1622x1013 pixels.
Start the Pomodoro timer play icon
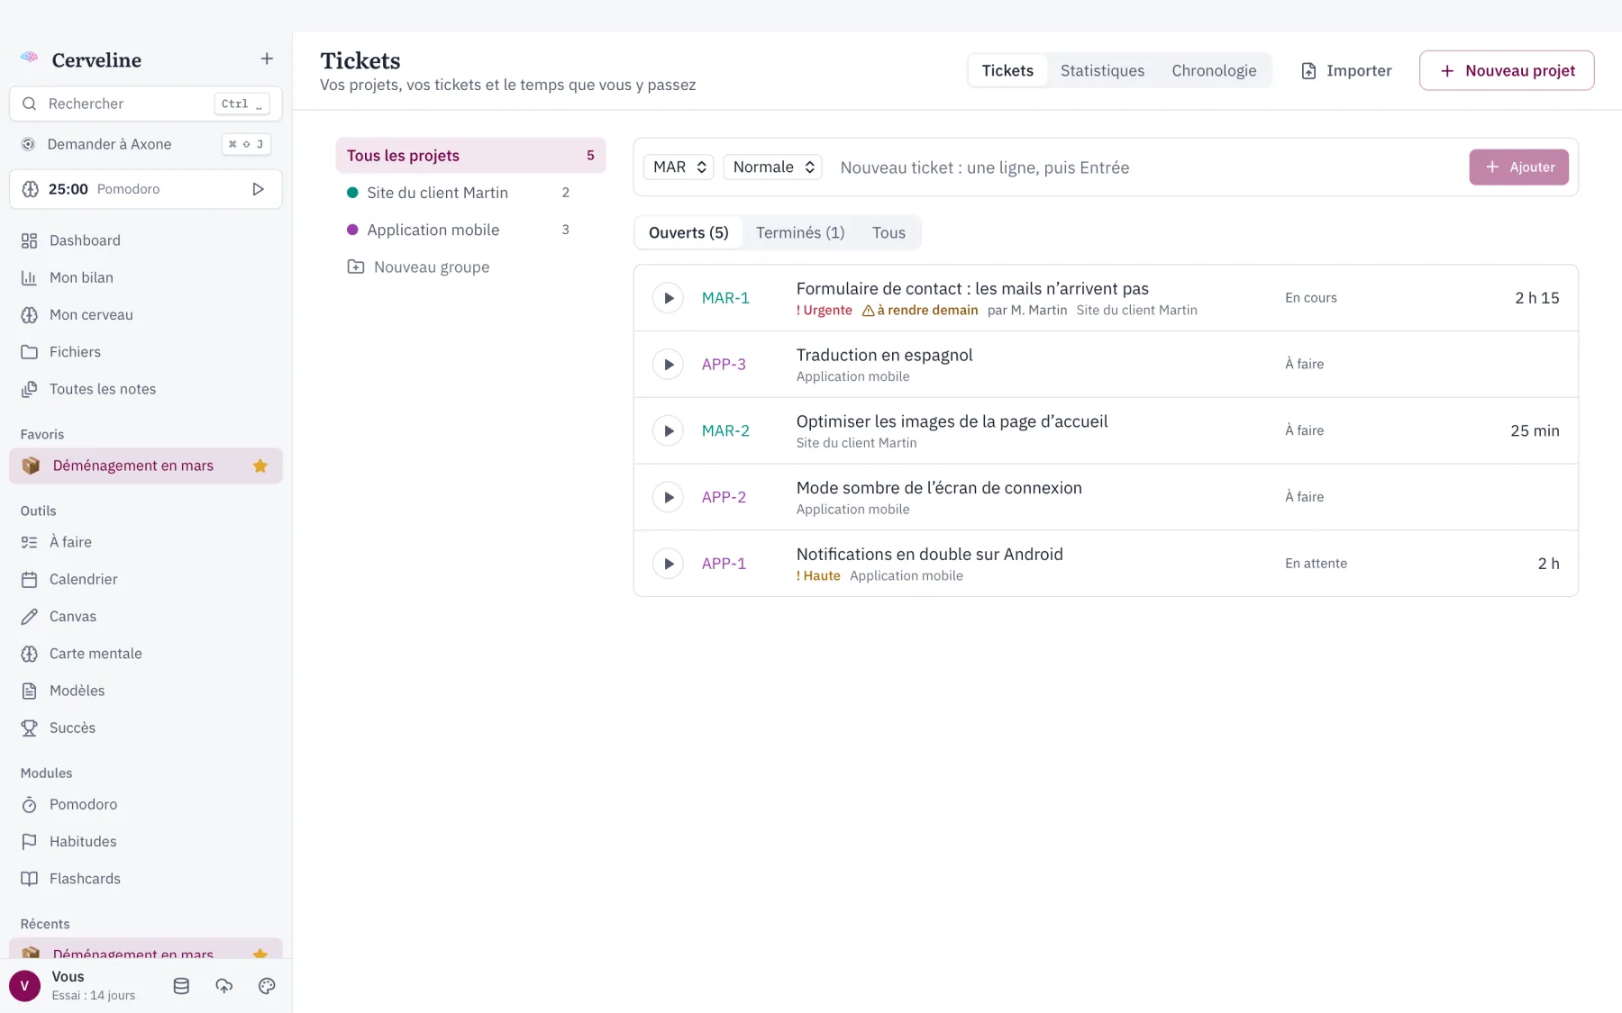tap(258, 189)
